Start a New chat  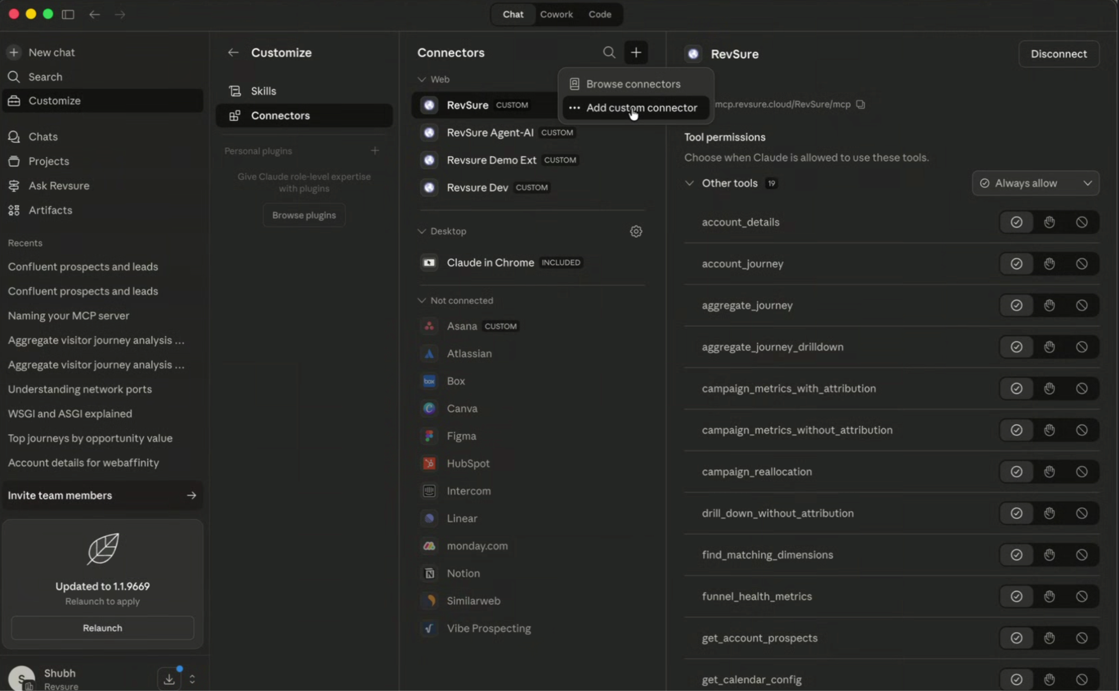point(102,52)
